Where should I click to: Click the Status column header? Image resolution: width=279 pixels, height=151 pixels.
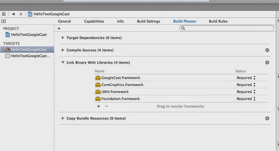[241, 71]
